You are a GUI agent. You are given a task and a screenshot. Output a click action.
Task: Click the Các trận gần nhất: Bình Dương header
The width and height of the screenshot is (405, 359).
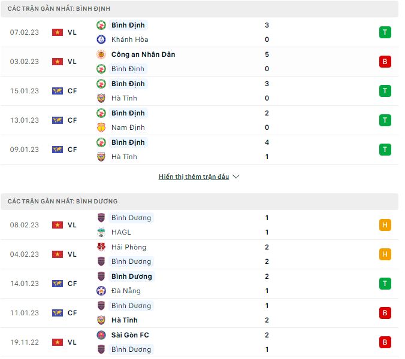click(63, 202)
